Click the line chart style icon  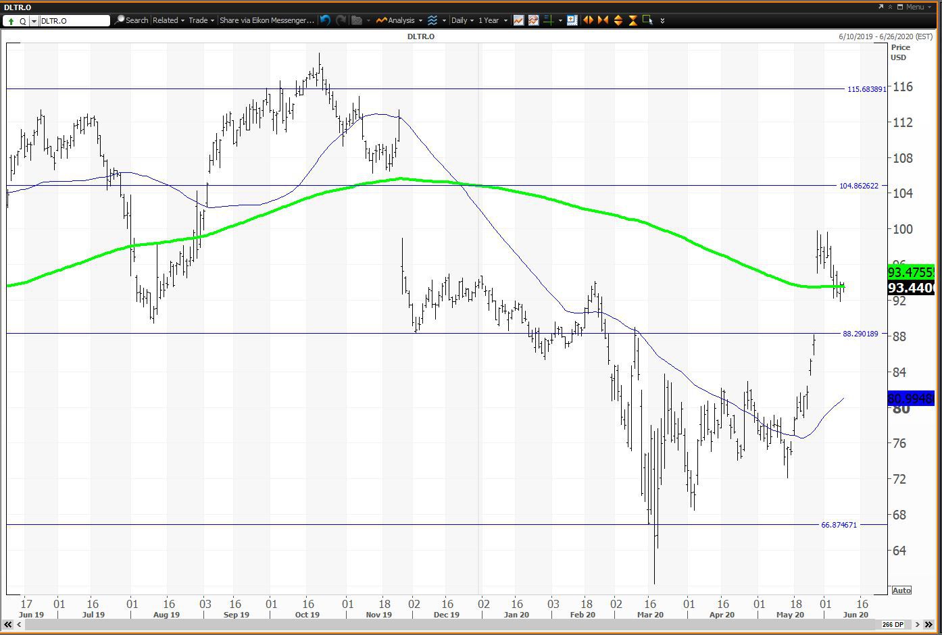518,20
